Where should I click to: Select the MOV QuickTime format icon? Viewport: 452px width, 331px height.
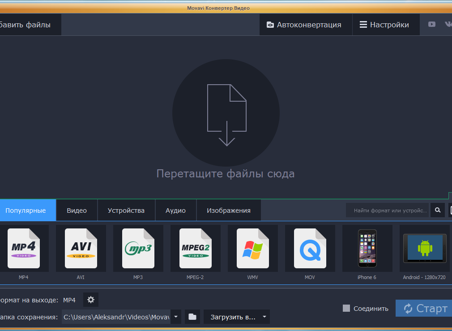coord(310,249)
